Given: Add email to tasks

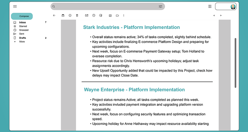Looking at the screenshot, I should click(x=100, y=15).
